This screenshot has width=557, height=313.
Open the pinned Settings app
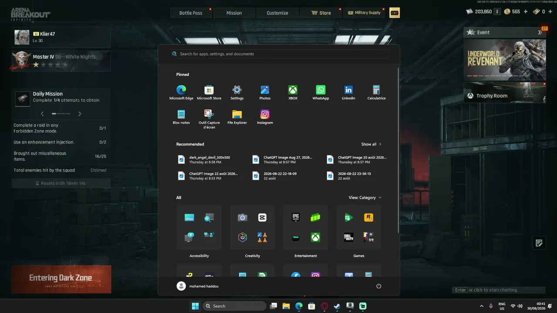click(237, 92)
